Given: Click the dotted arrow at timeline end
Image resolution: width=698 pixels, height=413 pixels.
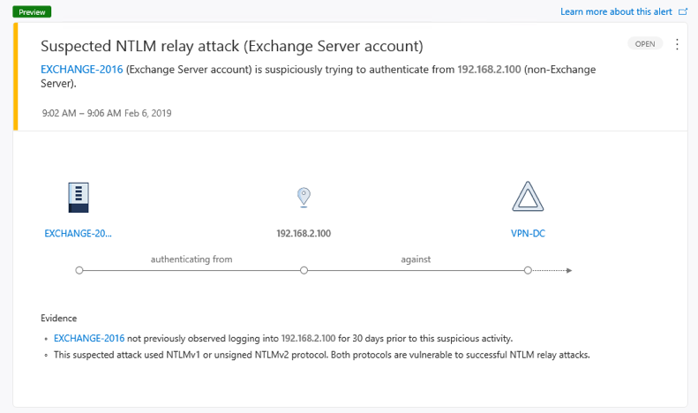Looking at the screenshot, I should click(x=552, y=270).
